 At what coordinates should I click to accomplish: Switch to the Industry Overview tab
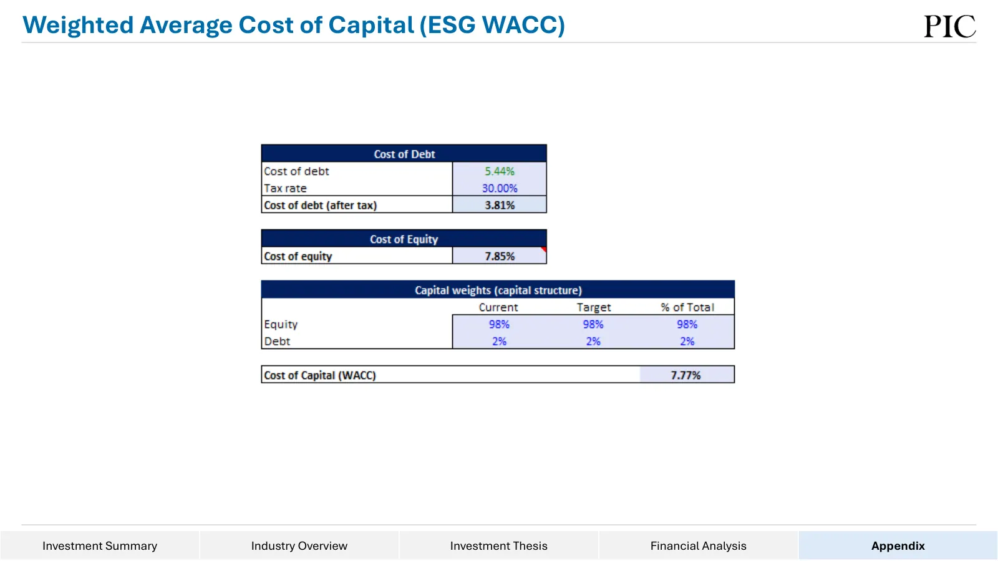(x=299, y=545)
